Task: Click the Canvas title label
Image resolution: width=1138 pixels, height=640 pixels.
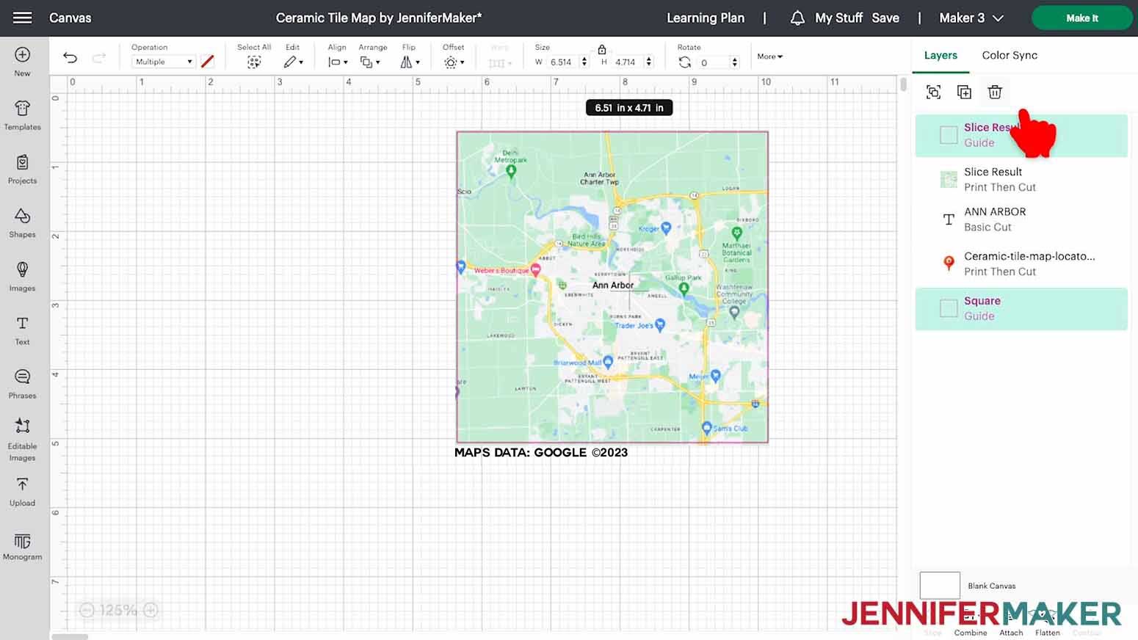Action: pos(70,18)
